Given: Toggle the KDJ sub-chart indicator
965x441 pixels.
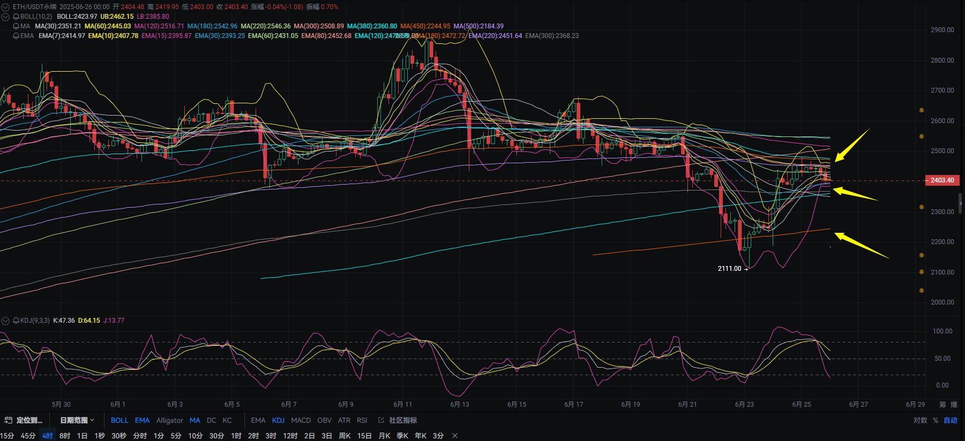Looking at the screenshot, I should click(x=278, y=420).
